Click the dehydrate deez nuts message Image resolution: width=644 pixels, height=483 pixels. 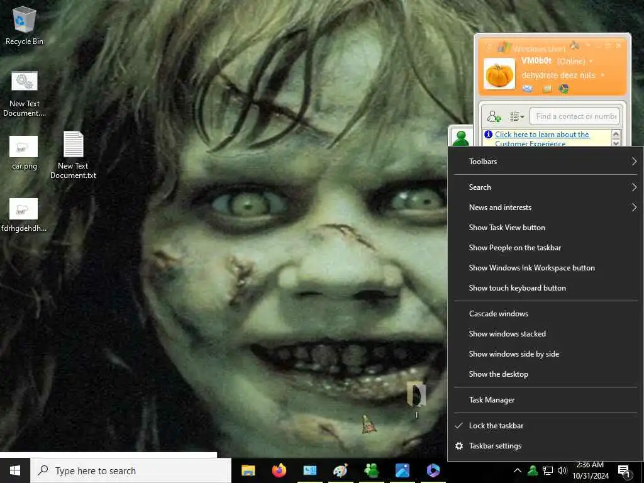[x=558, y=75]
